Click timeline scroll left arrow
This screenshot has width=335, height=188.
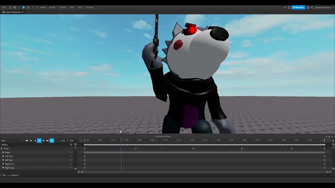[x=79, y=172]
